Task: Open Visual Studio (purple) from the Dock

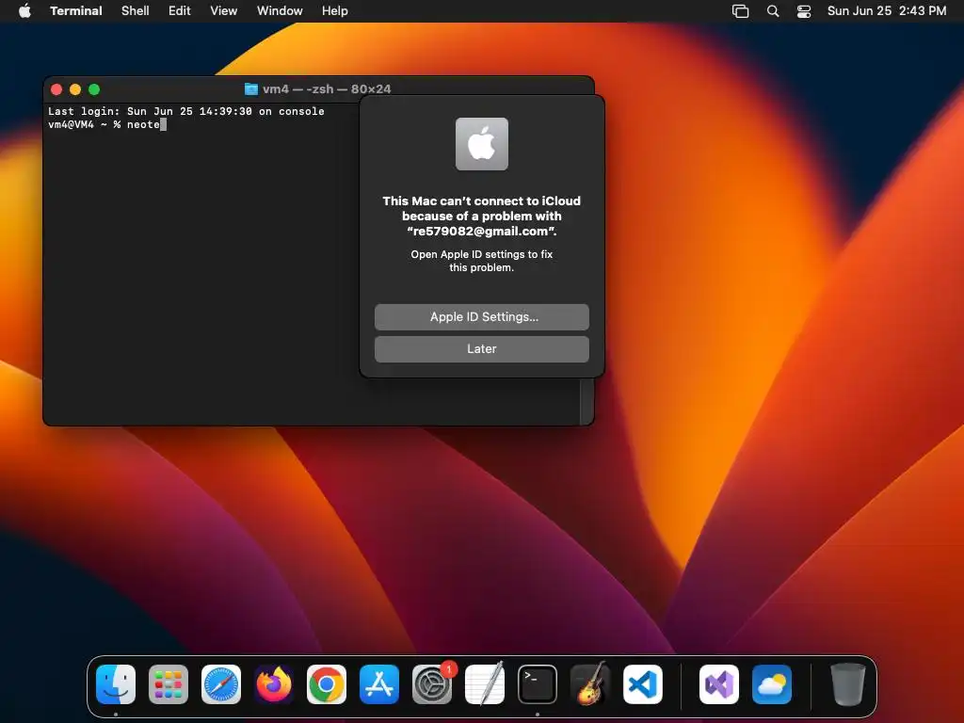Action: coord(719,684)
